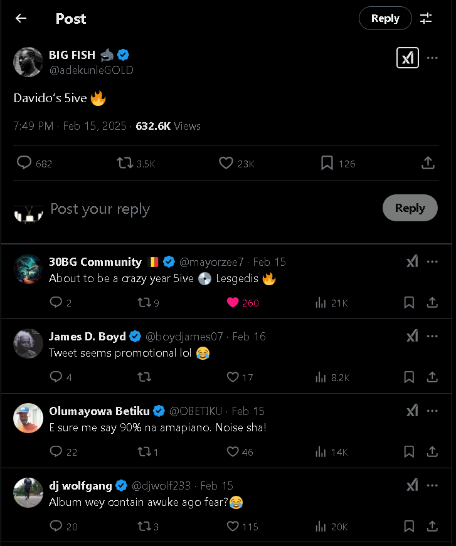Screen dimensions: 456x546
Task: Open the @adekunleGOLD profile handle
Action: (x=91, y=70)
